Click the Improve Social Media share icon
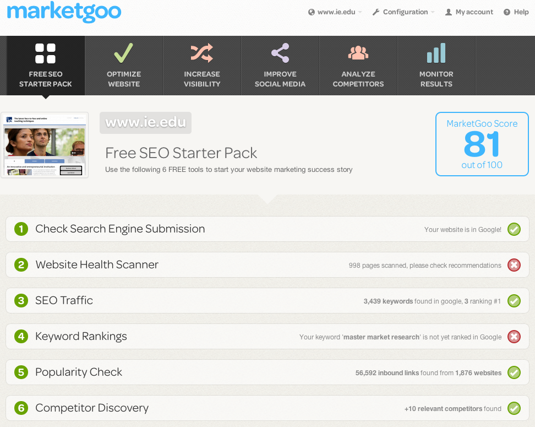 [280, 53]
